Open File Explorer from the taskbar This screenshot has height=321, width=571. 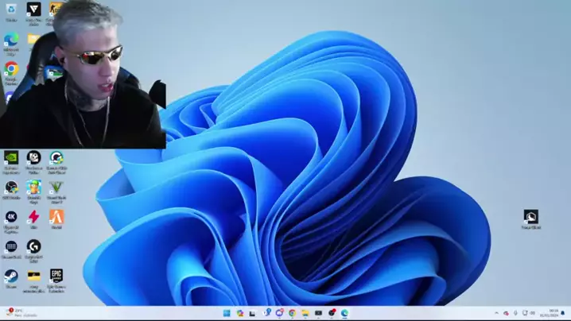305,313
